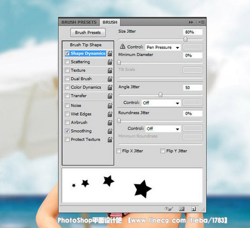250x228 pixels.
Task: Click the lock icon beside Texture
Action: [110, 70]
